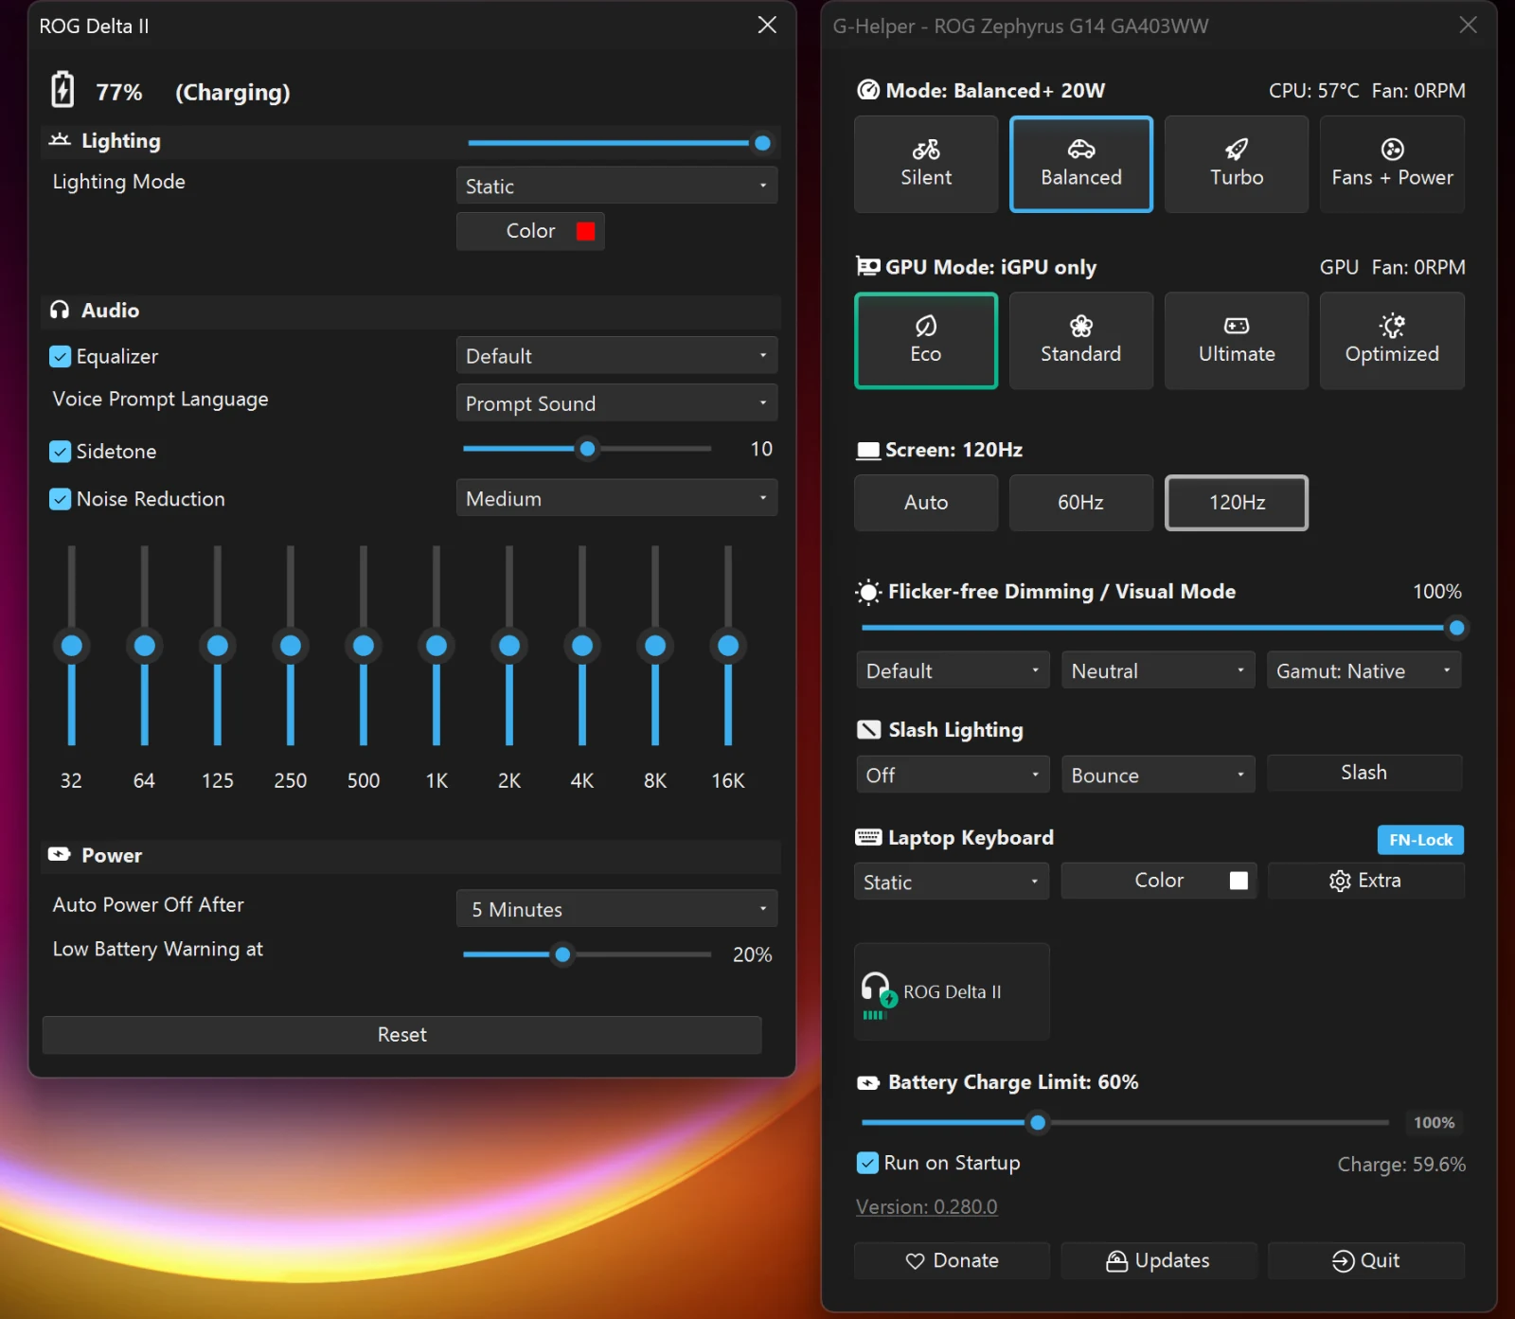This screenshot has width=1515, height=1319.
Task: Switch to Ultimate GPU mode
Action: click(1237, 340)
